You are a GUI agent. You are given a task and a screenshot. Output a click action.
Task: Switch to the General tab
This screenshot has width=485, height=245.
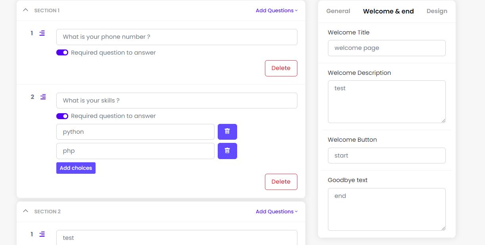pyautogui.click(x=338, y=11)
